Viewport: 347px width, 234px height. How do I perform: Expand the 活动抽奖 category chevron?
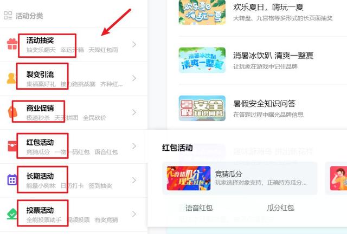134,44
